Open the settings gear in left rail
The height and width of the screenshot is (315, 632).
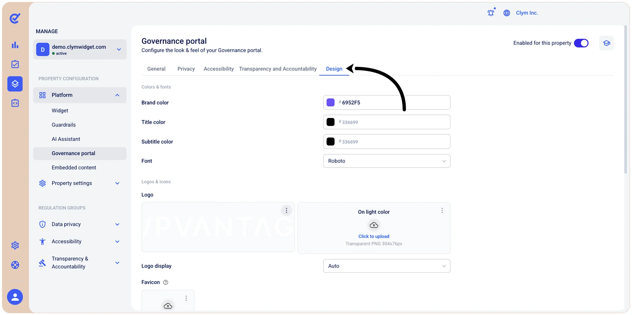click(x=15, y=245)
